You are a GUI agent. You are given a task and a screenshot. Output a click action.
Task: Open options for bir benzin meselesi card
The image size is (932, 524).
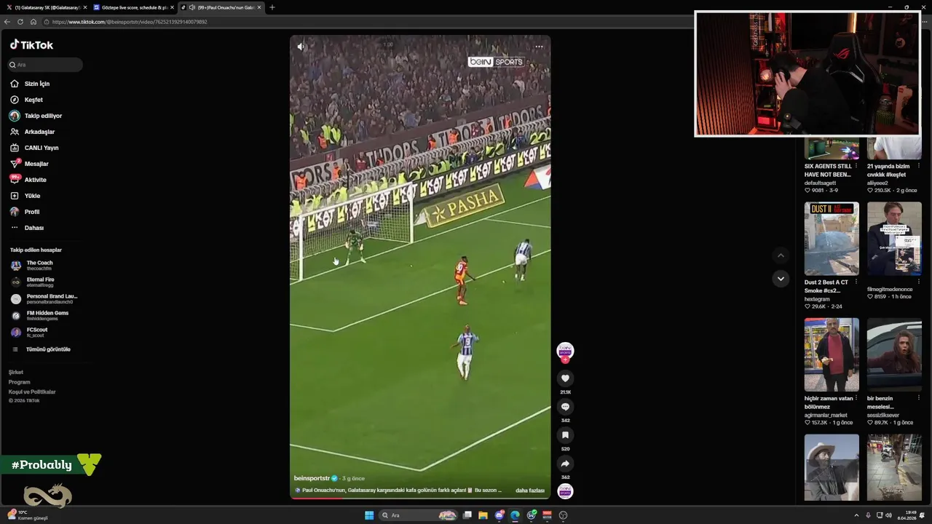[918, 399]
